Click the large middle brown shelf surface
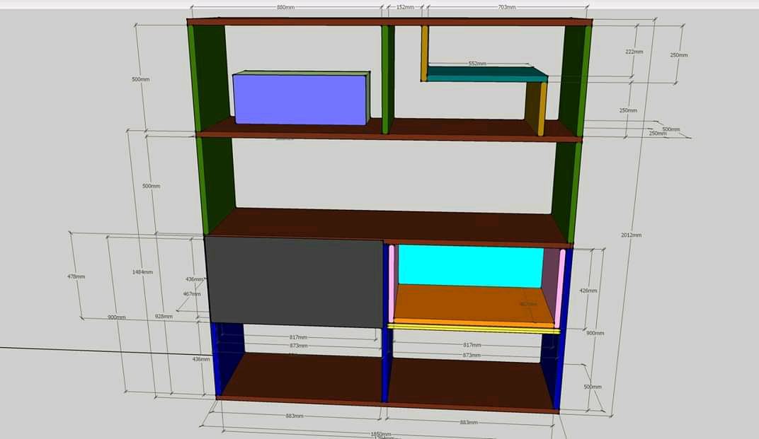 [389, 225]
